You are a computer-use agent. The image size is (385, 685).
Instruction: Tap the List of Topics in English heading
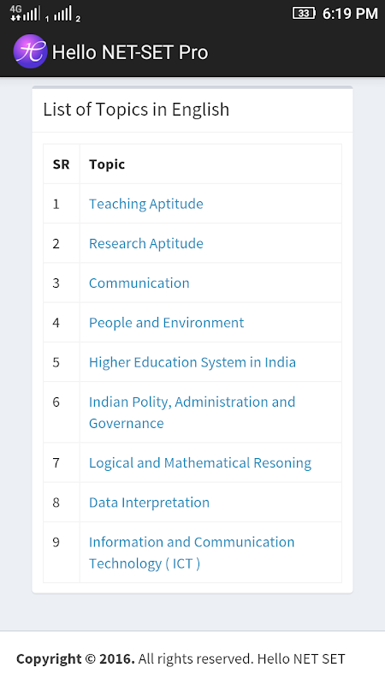(136, 110)
